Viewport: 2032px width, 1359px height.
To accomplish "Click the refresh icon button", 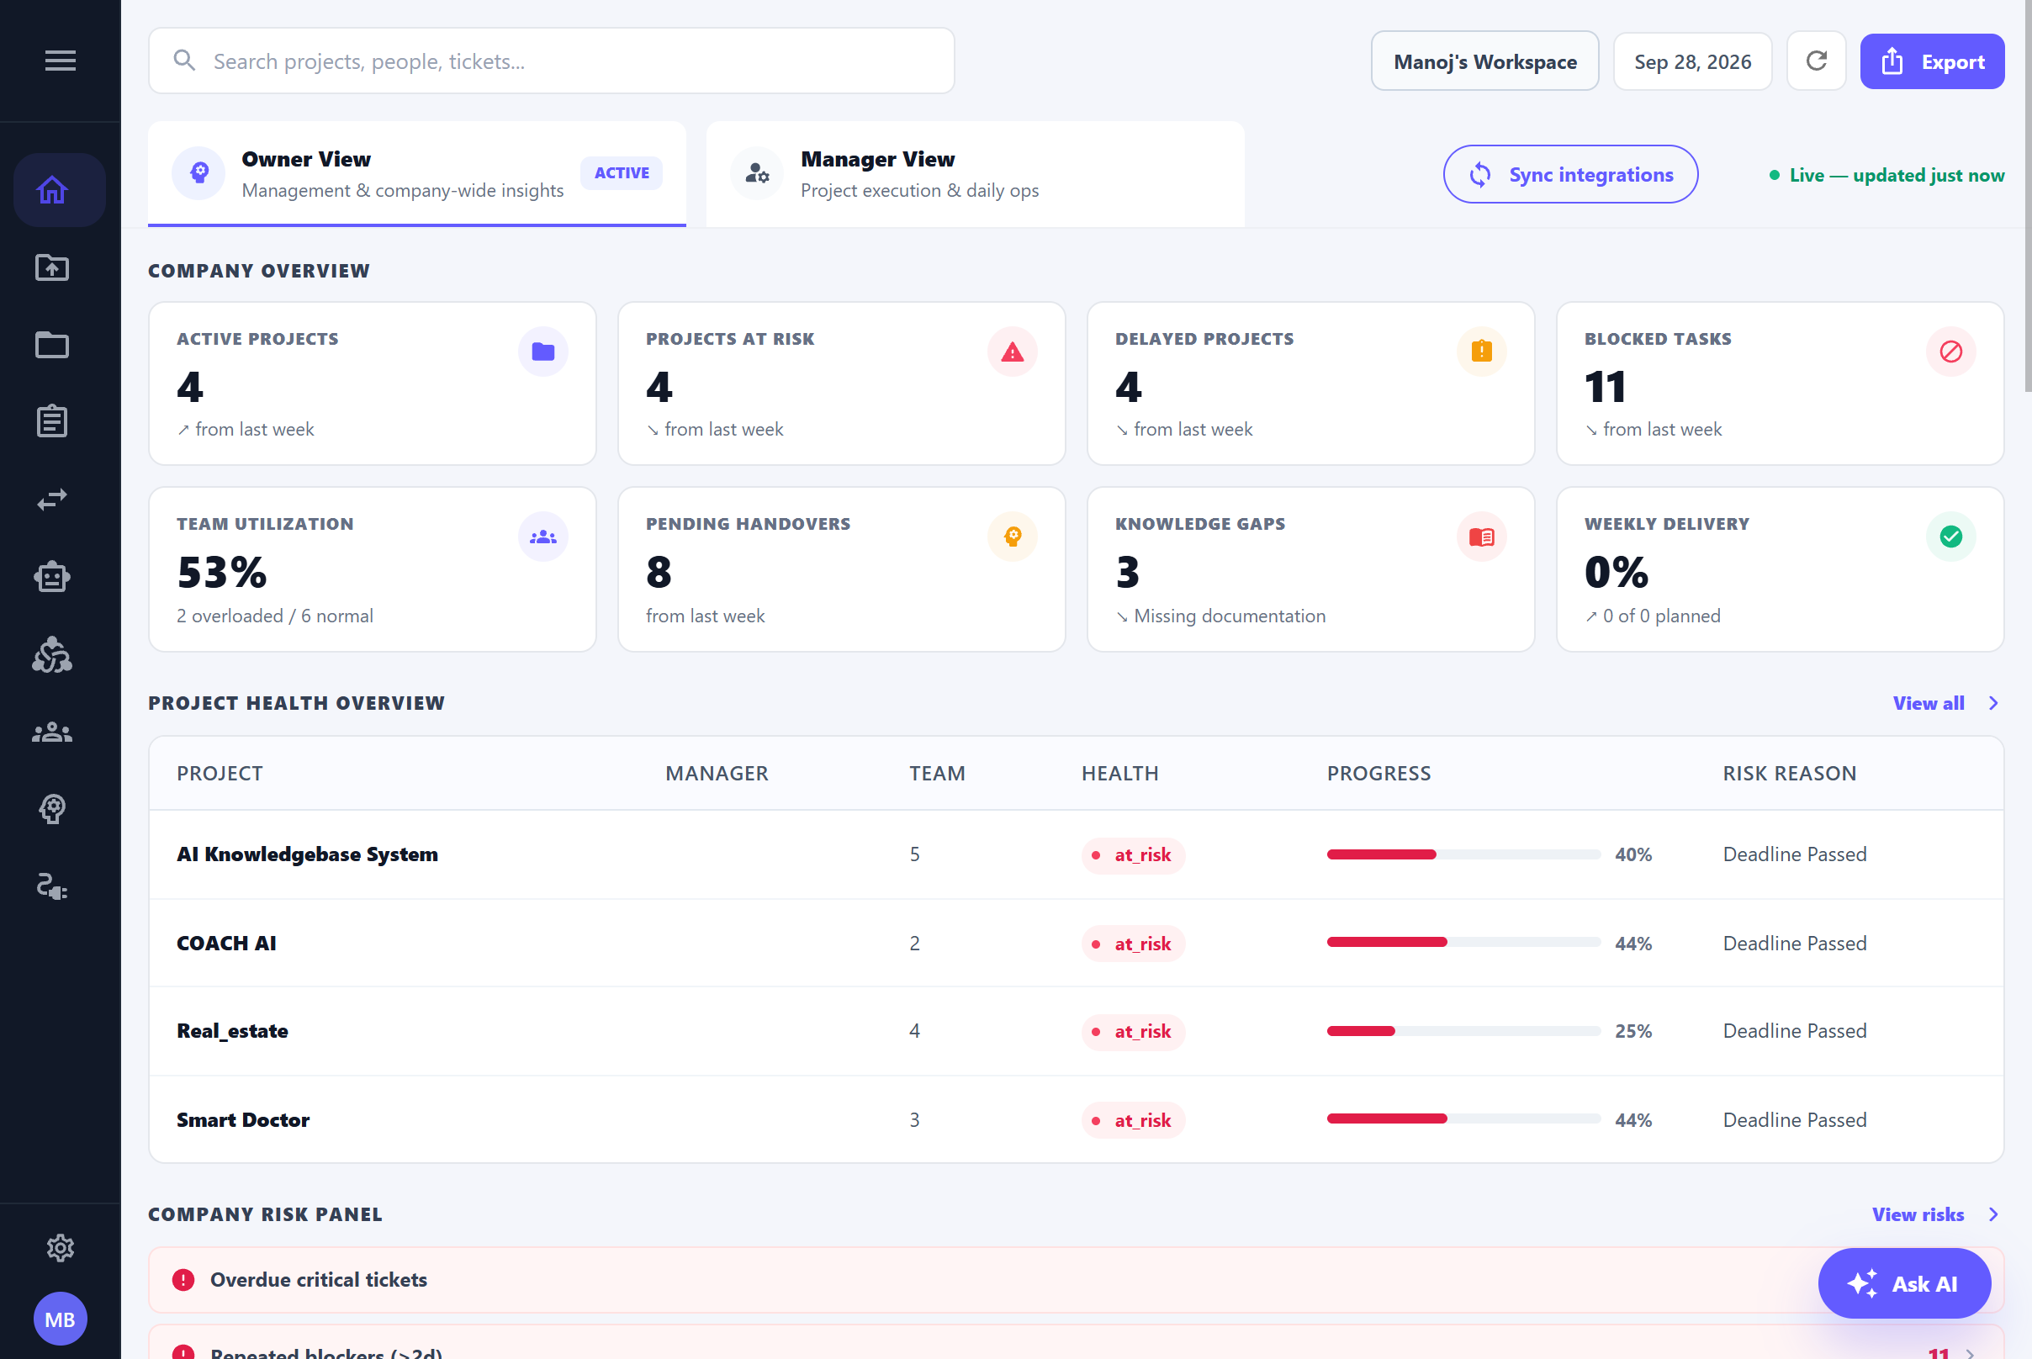I will (1816, 61).
